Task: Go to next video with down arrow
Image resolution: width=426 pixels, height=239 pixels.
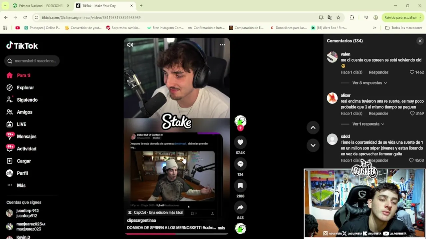Action: [x=313, y=145]
